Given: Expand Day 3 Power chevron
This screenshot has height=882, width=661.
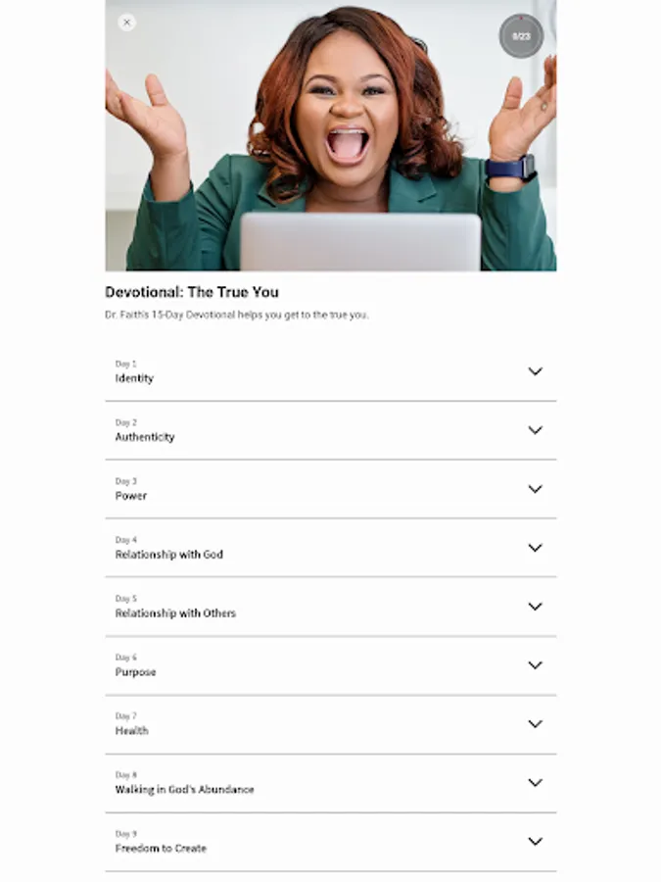Looking at the screenshot, I should [535, 489].
